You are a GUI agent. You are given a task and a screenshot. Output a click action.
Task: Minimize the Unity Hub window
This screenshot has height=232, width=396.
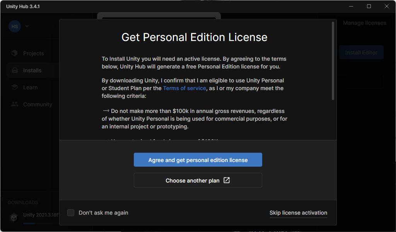coord(351,6)
